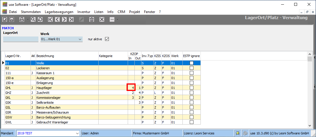Uncheck the 'nur aktive' checkbox
Viewport: 316px width, 137px height.
[x=106, y=39]
